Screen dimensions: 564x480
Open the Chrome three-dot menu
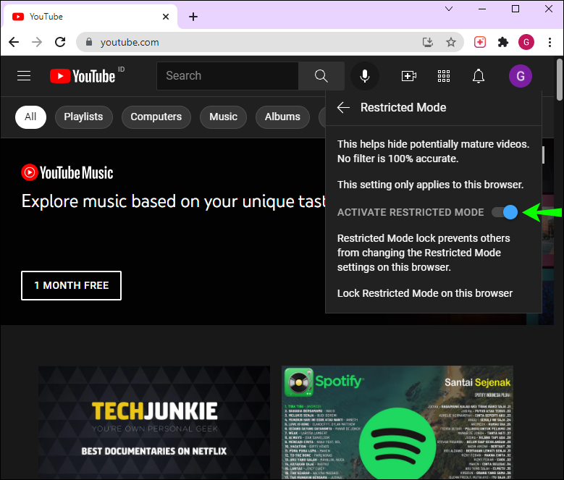click(550, 42)
